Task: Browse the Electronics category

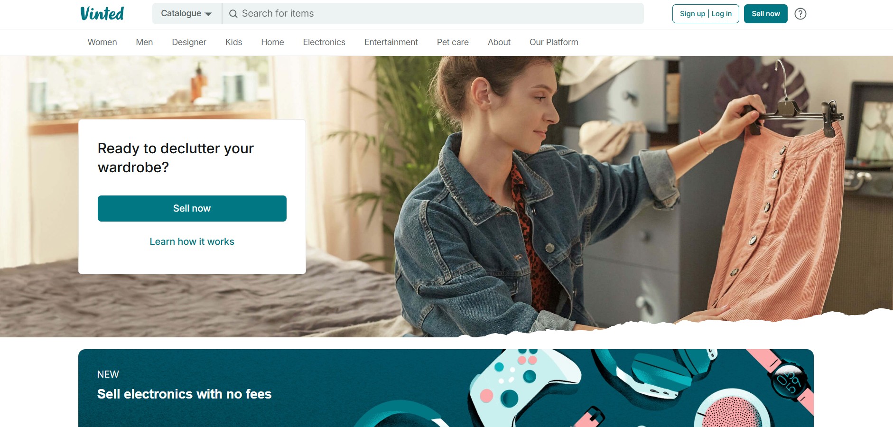Action: pos(324,42)
